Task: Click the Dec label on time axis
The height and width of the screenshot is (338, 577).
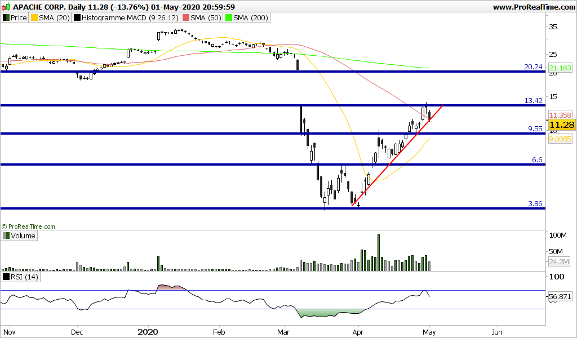Action: [77, 332]
